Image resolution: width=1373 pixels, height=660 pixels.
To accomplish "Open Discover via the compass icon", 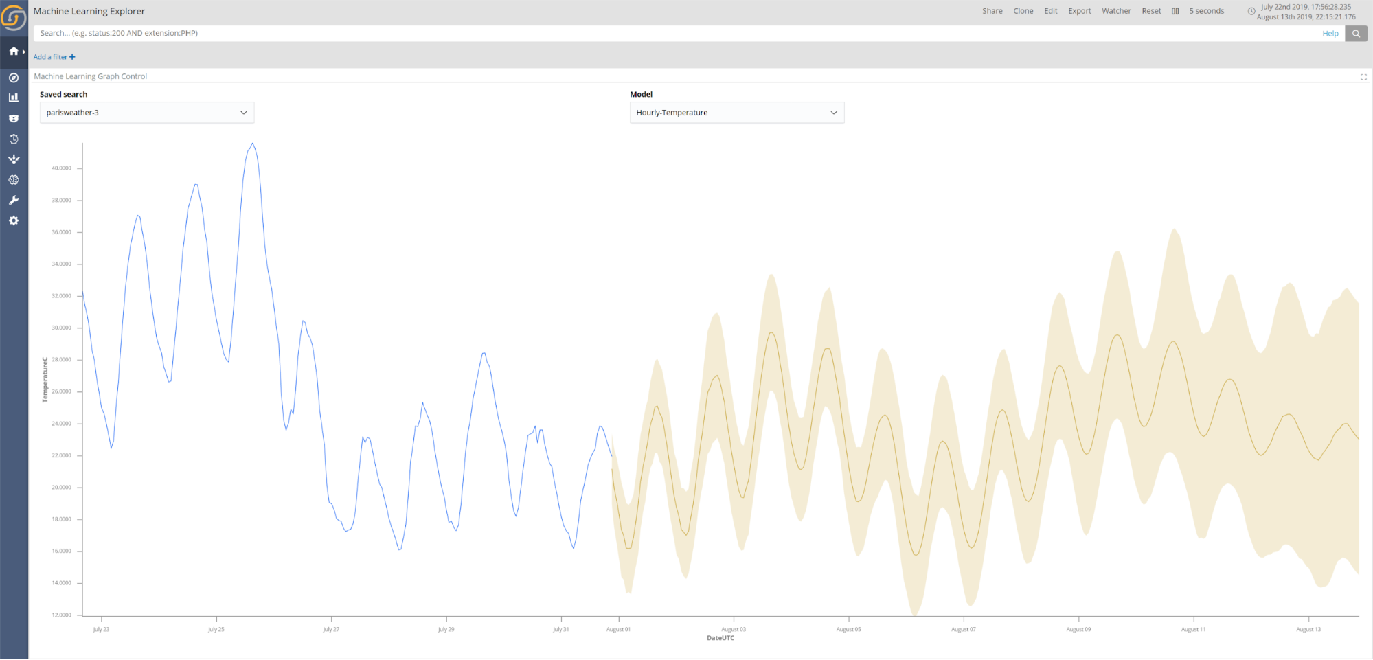I will click(14, 78).
